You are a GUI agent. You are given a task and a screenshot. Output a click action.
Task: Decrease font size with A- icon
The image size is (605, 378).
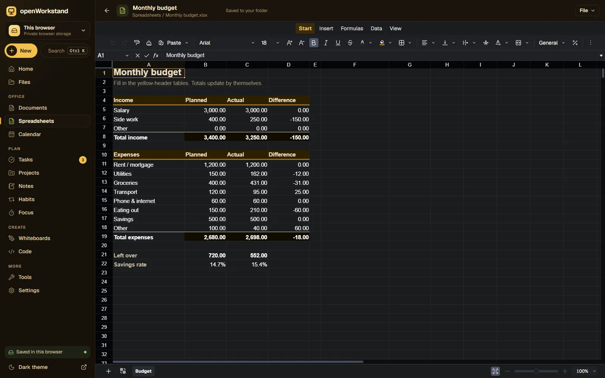[x=301, y=43]
